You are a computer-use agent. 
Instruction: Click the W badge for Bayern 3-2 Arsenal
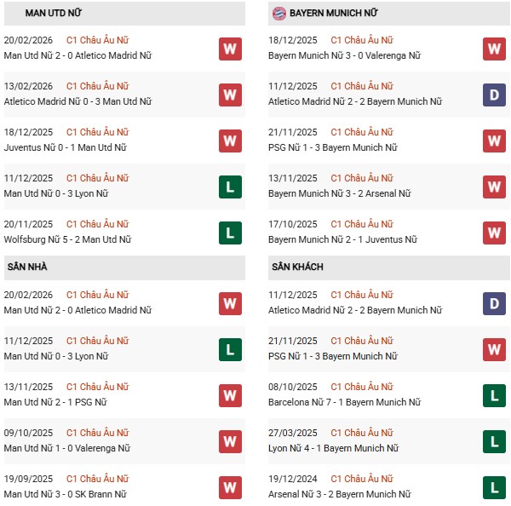(494, 187)
